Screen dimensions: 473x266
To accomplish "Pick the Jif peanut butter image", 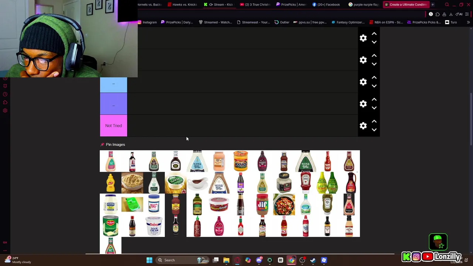I will (262, 204).
